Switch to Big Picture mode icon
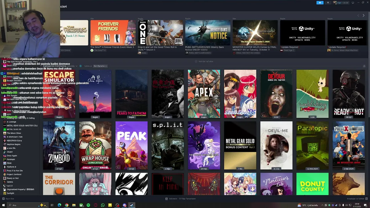The height and width of the screenshot is (208, 370). click(x=353, y=3)
